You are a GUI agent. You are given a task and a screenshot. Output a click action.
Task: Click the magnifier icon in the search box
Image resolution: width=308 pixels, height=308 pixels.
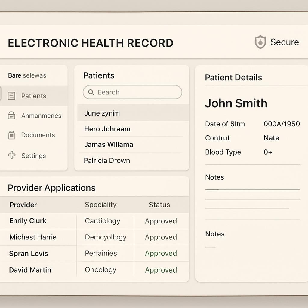pos(91,92)
